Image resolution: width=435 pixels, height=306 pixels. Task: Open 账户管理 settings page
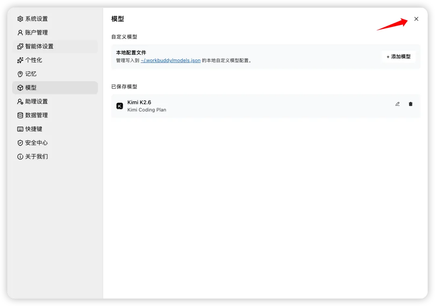(x=55, y=33)
